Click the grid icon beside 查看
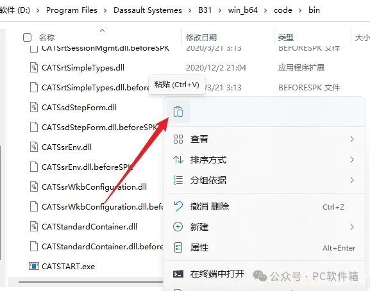 [178, 139]
